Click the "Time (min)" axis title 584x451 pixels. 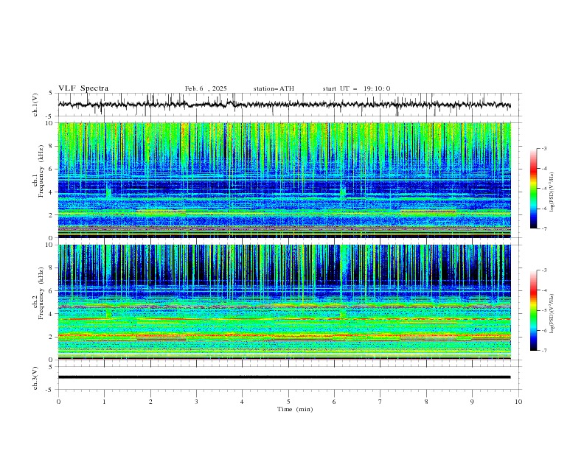[295, 409]
